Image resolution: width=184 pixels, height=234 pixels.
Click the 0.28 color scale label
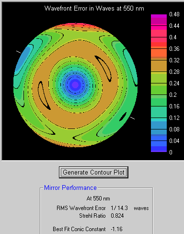coord(174,72)
